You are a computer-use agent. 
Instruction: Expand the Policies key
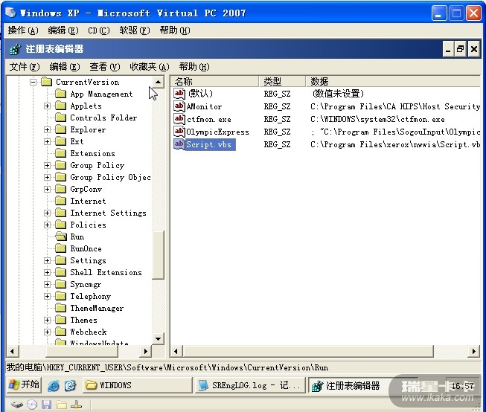[x=47, y=225]
